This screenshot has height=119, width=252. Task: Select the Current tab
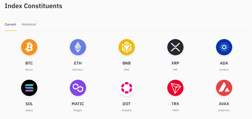(x=11, y=24)
